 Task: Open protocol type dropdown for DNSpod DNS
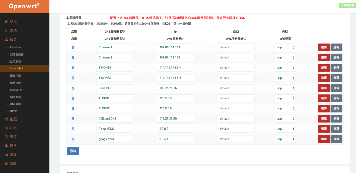(285, 118)
